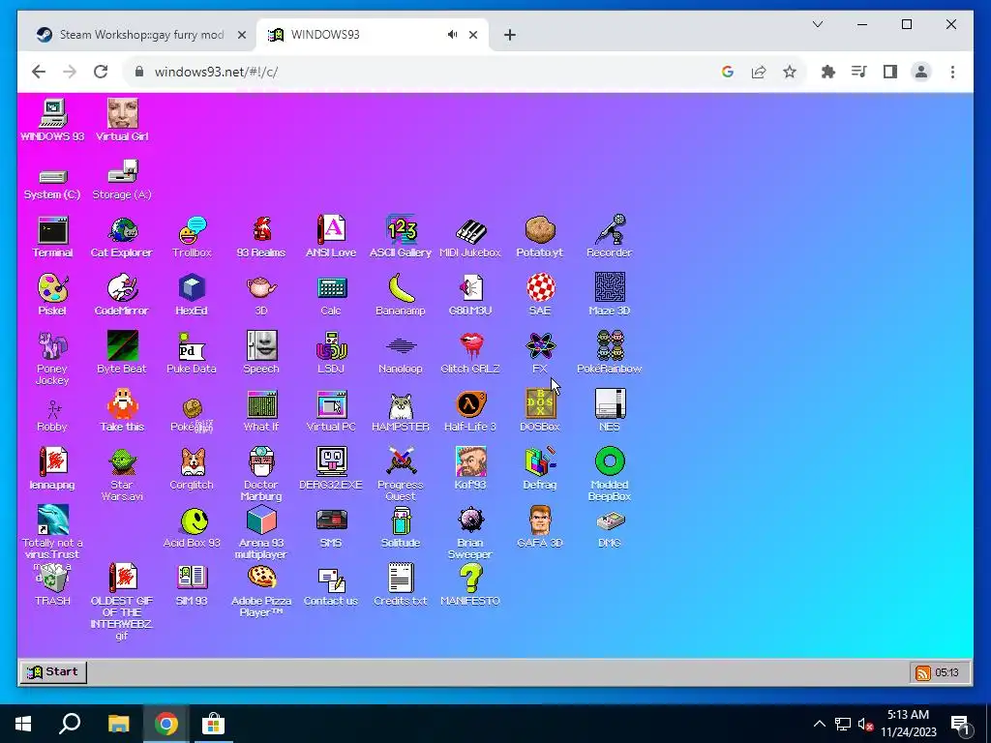The image size is (991, 743).
Task: Open a new Chrome tab
Action: tap(510, 35)
